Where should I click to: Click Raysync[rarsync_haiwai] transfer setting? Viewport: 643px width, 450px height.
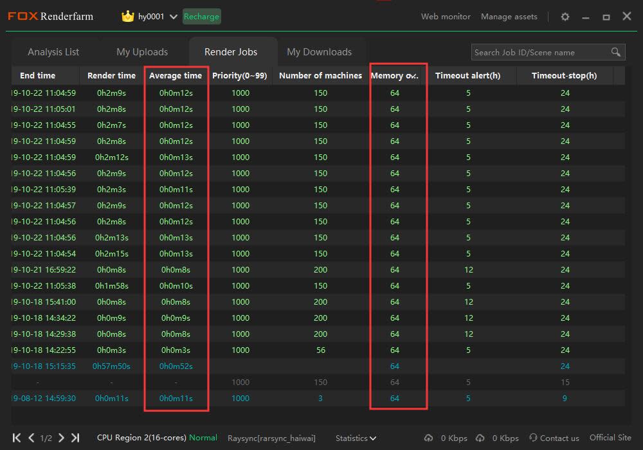[x=271, y=438]
